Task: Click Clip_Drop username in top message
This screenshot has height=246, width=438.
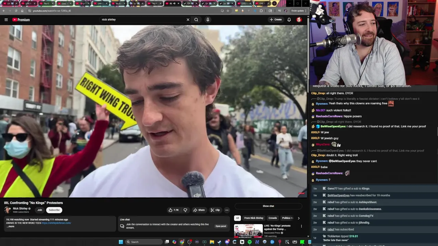Action: (x=318, y=93)
